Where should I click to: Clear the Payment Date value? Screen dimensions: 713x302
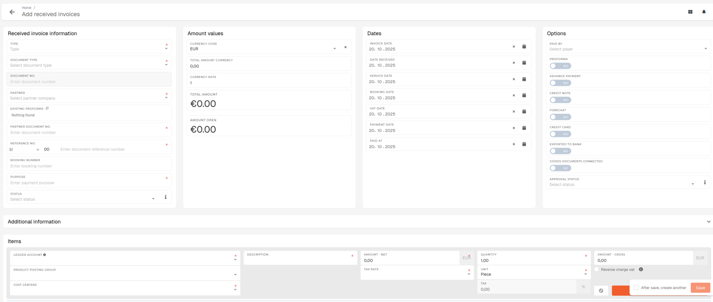(514, 128)
